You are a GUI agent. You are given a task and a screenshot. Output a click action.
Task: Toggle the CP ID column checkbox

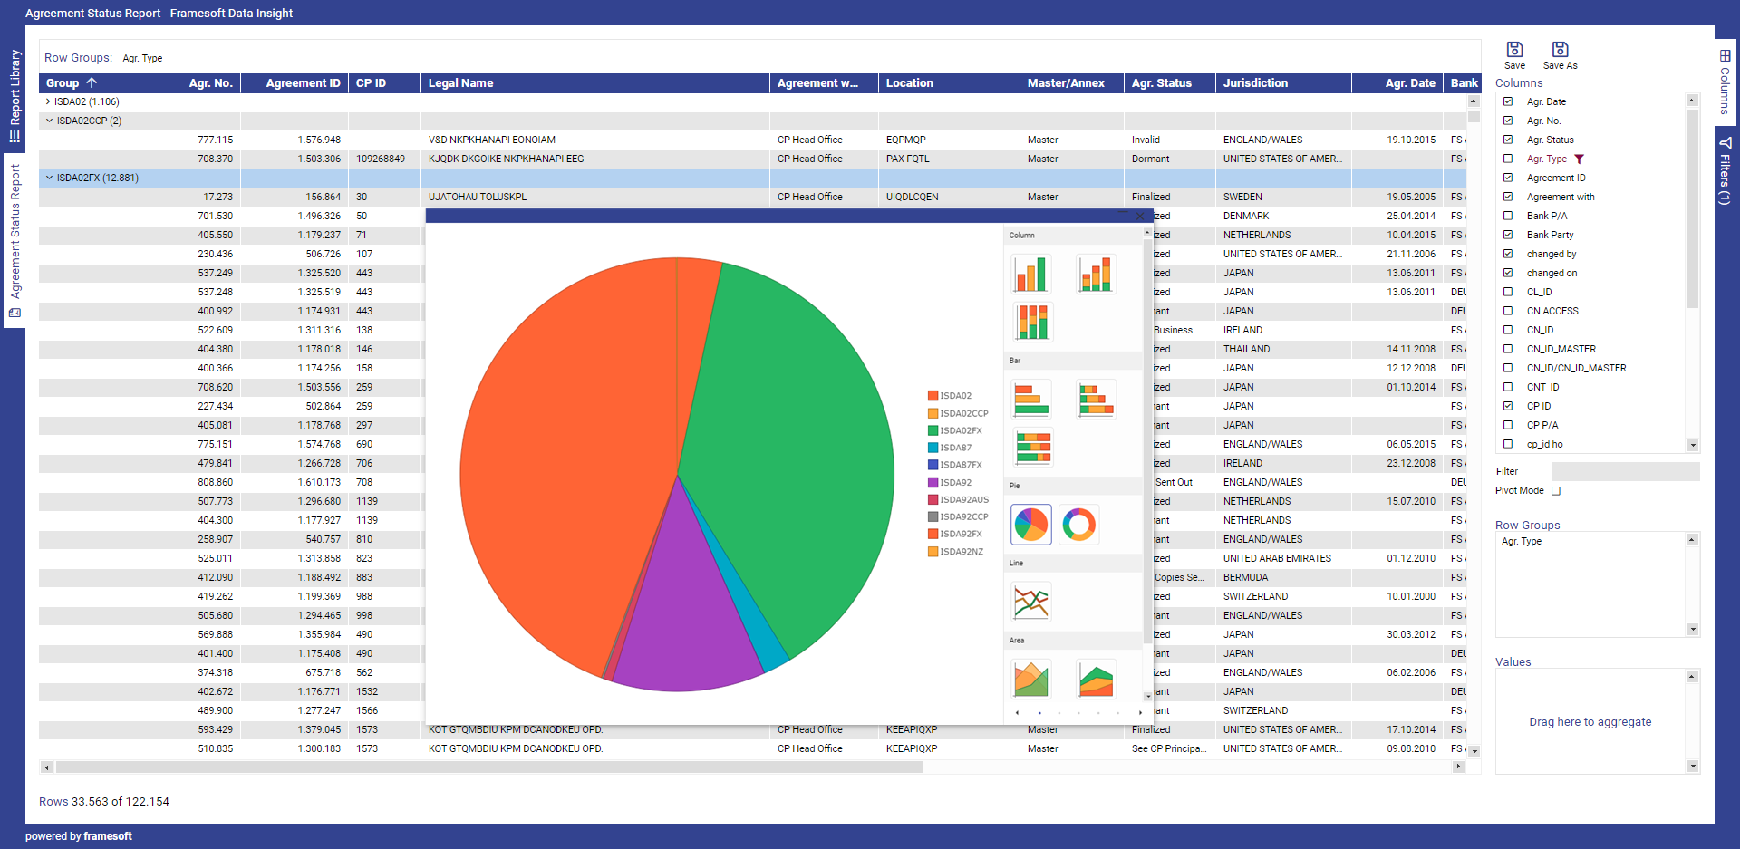tap(1508, 406)
